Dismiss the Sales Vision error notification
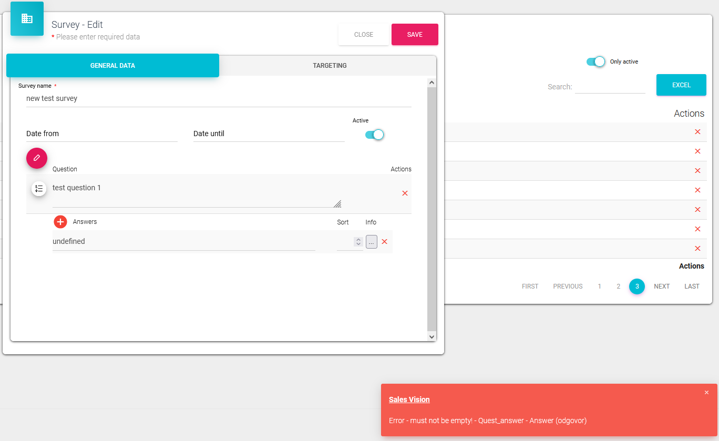 [706, 393]
